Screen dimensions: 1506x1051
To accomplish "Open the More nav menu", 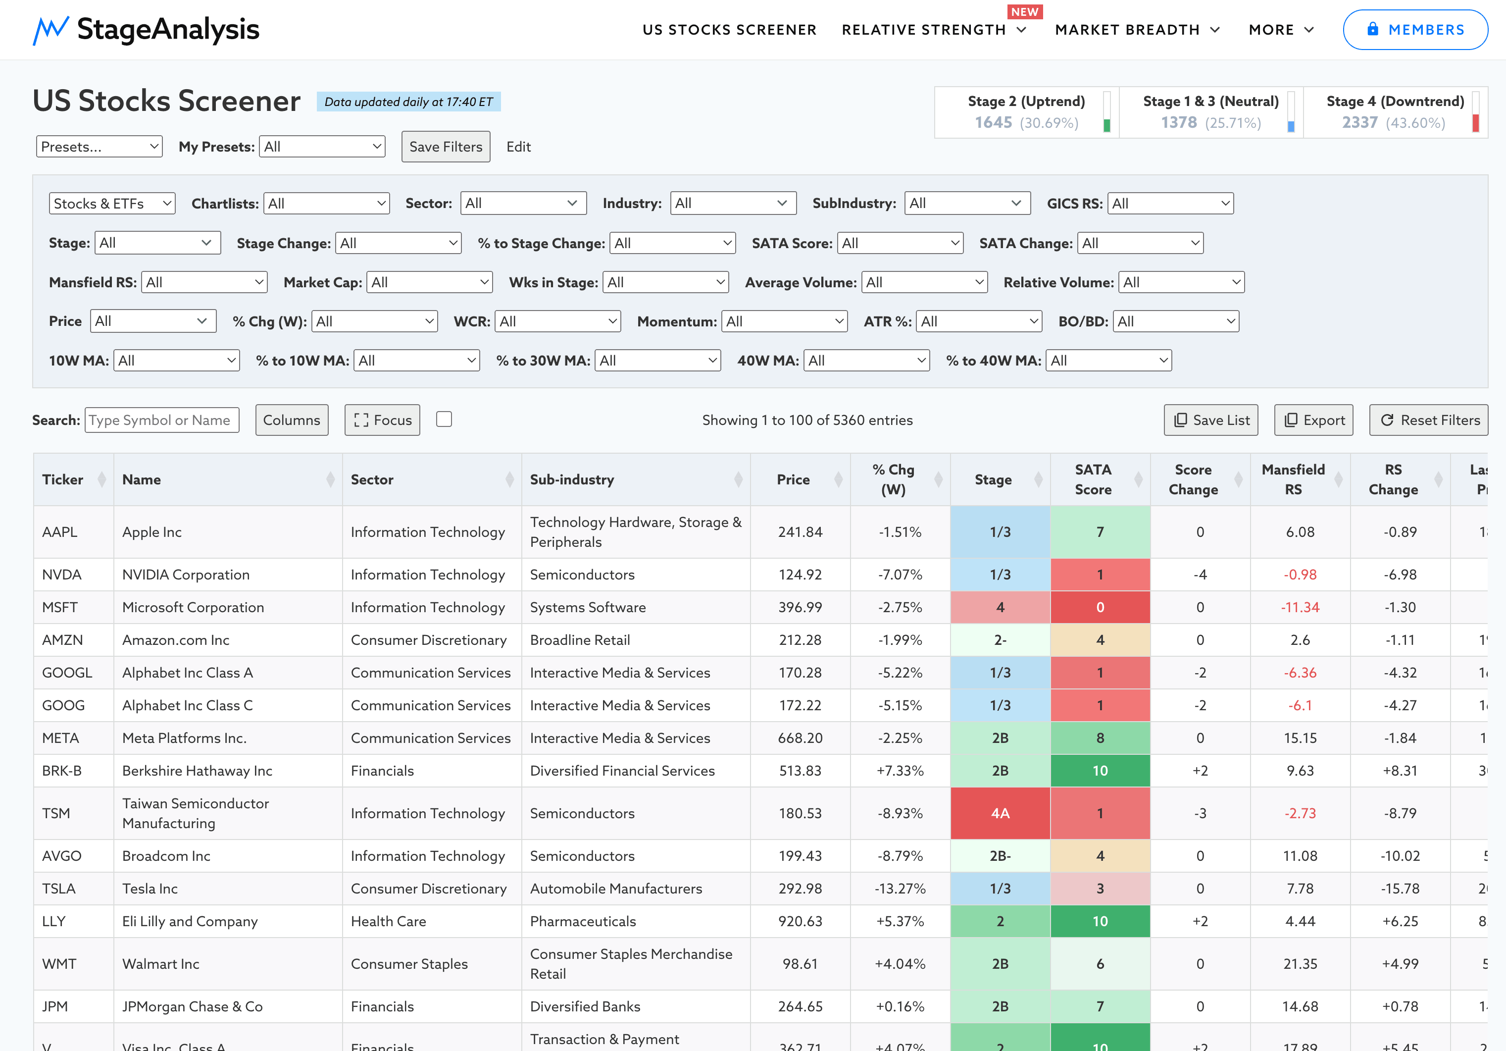I will pos(1282,30).
